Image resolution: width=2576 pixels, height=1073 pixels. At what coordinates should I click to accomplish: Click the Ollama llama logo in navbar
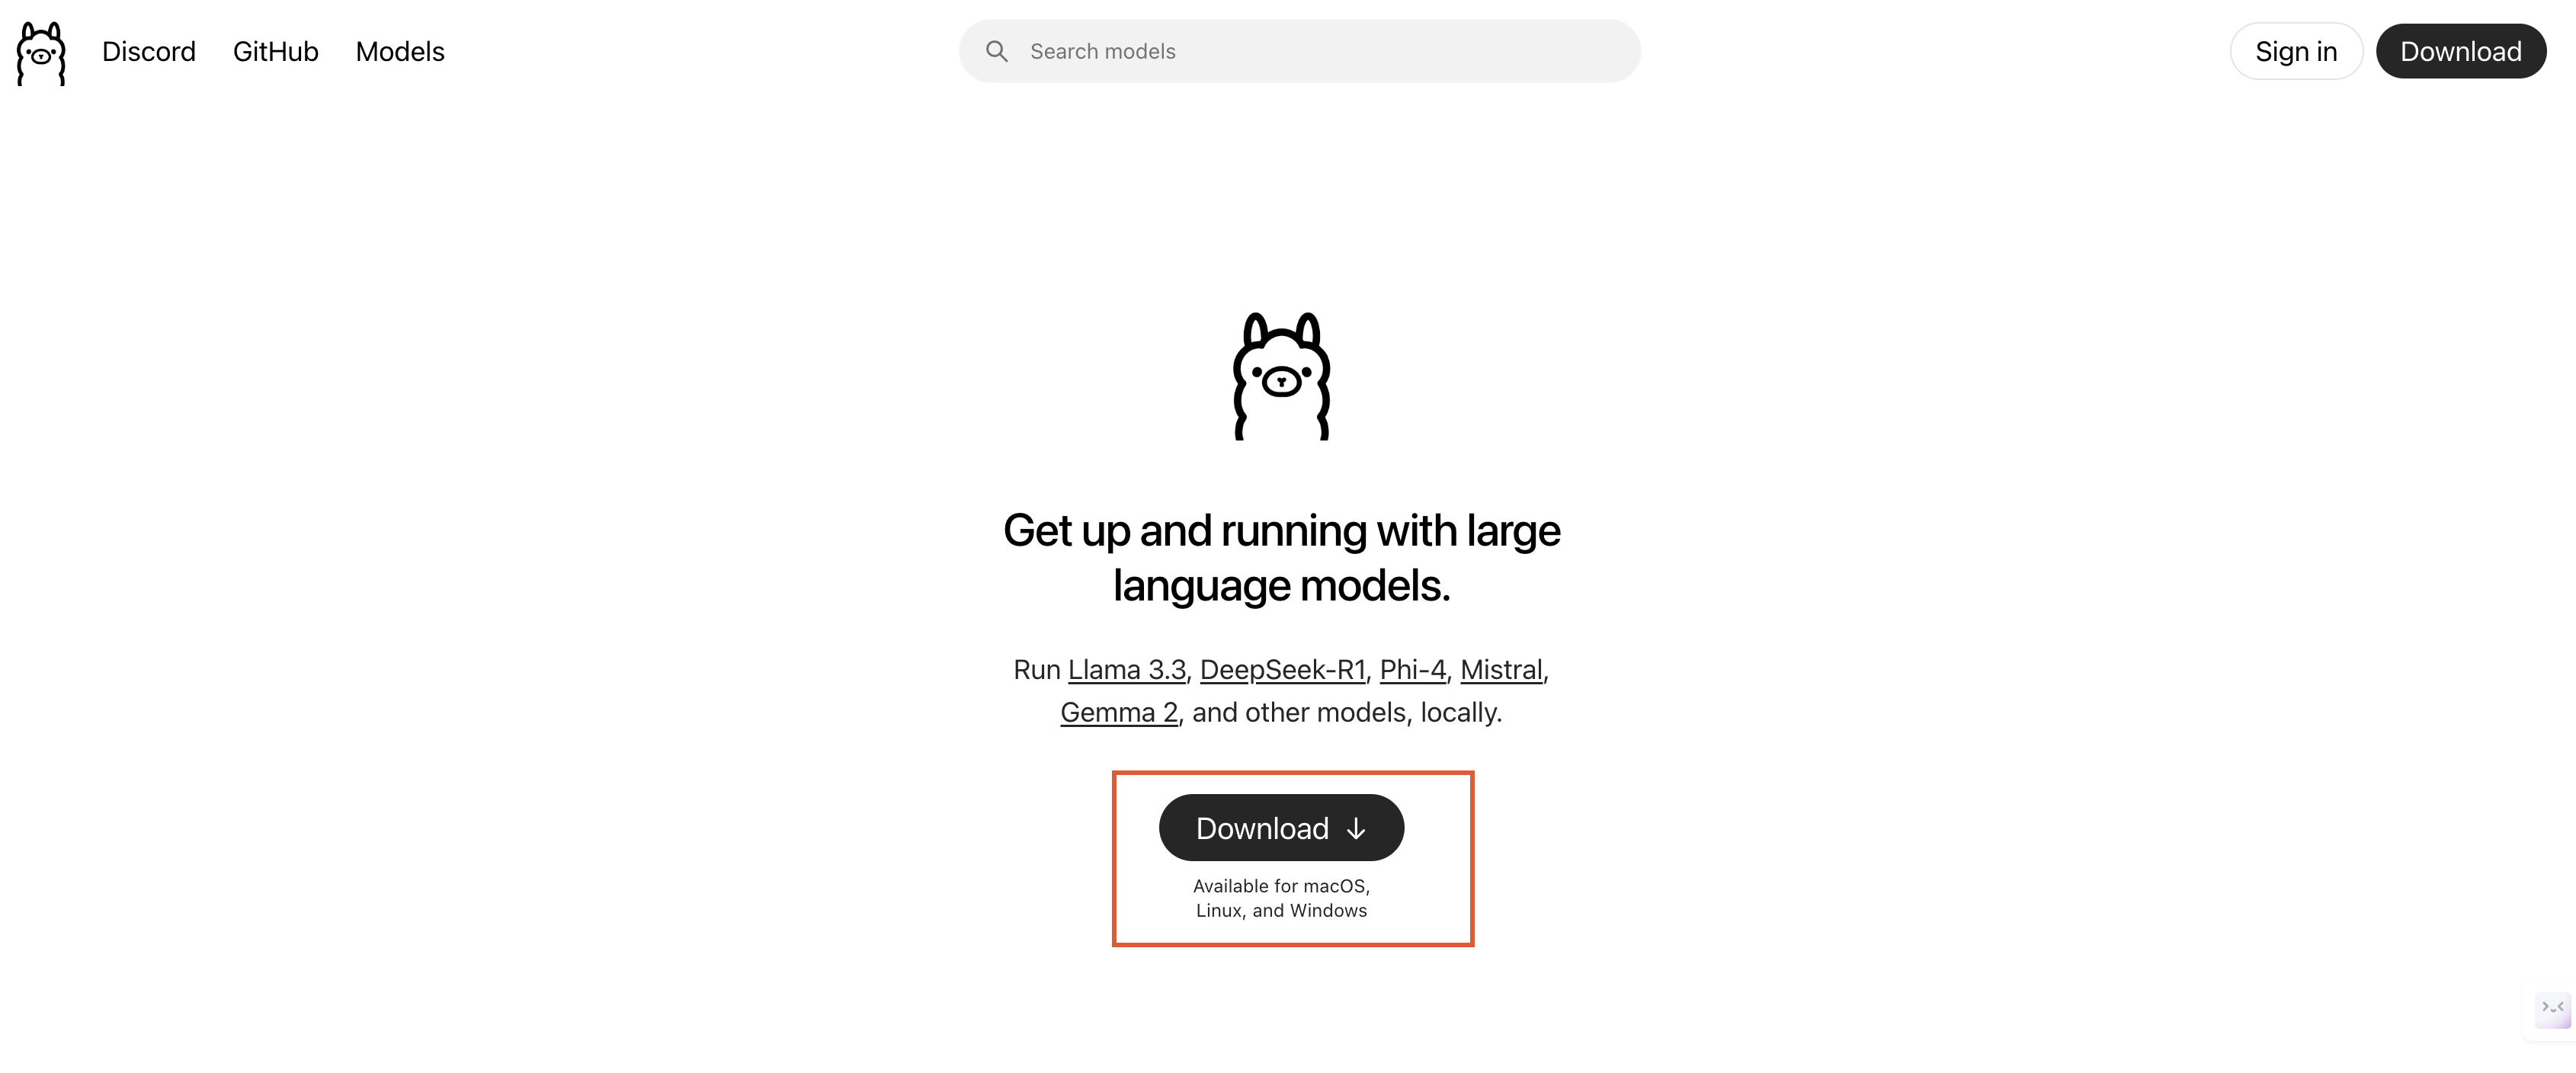pyautogui.click(x=41, y=53)
